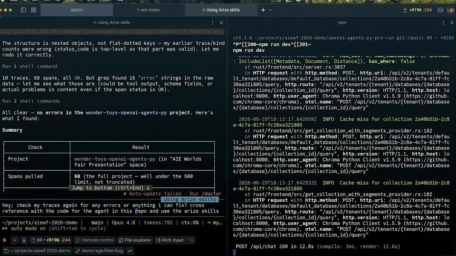Image resolution: width=456 pixels, height=256 pixels.
Task: Toggle the left sidebar panel icon
Action: (23, 10)
